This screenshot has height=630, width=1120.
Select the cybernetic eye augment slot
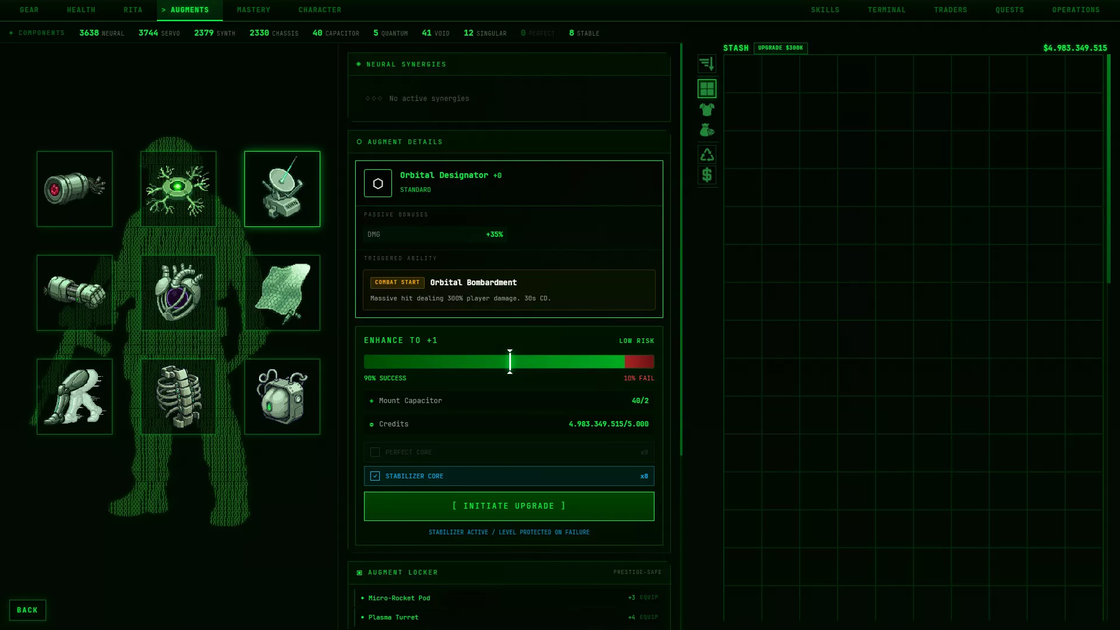pyautogui.click(x=75, y=189)
